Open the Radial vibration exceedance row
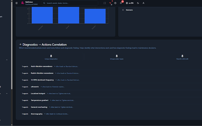This screenshot has width=202, height=126. (110, 73)
